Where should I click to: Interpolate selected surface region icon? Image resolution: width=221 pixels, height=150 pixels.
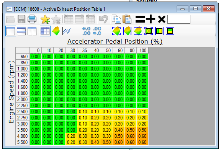(116, 31)
